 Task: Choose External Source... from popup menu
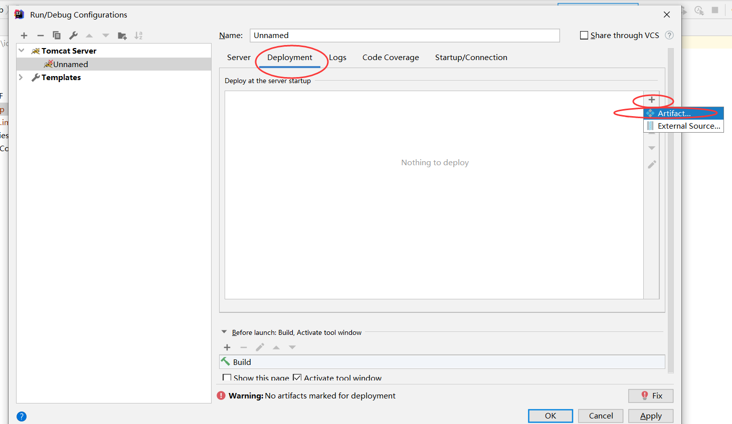click(x=683, y=126)
